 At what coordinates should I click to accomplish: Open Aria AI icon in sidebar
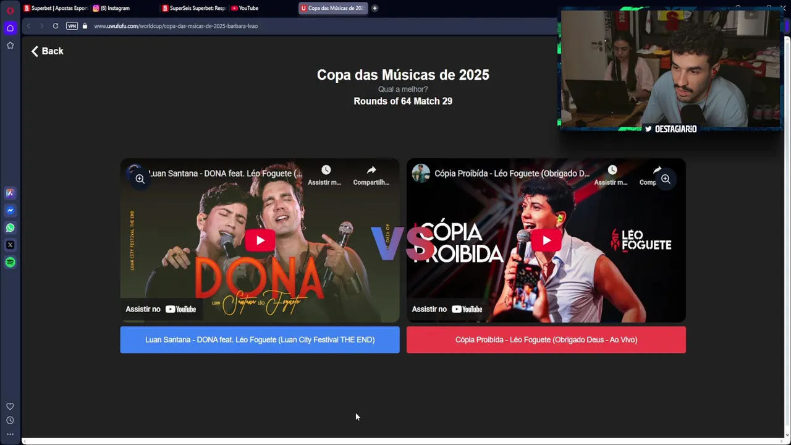10,193
